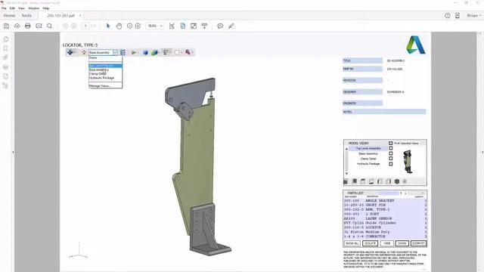Open the Page Thumbnails sidebar icon
Image resolution: width=484 pixels, height=272 pixels.
pyautogui.click(x=5, y=39)
